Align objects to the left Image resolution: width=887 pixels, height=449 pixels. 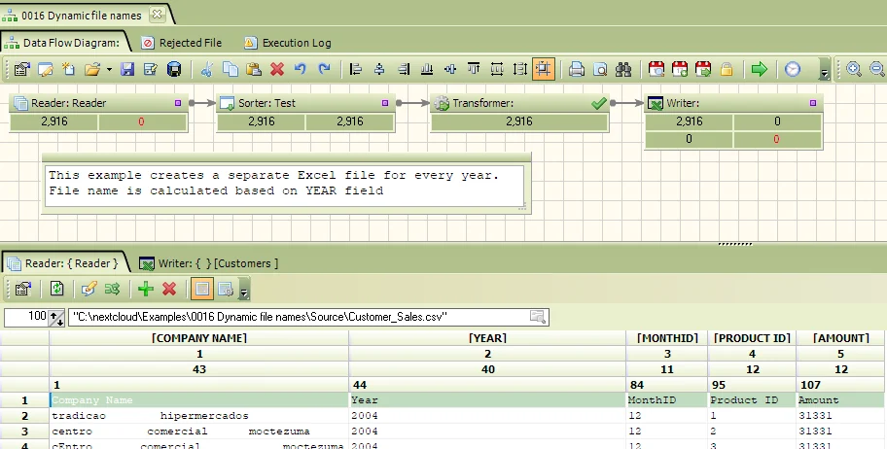point(356,69)
